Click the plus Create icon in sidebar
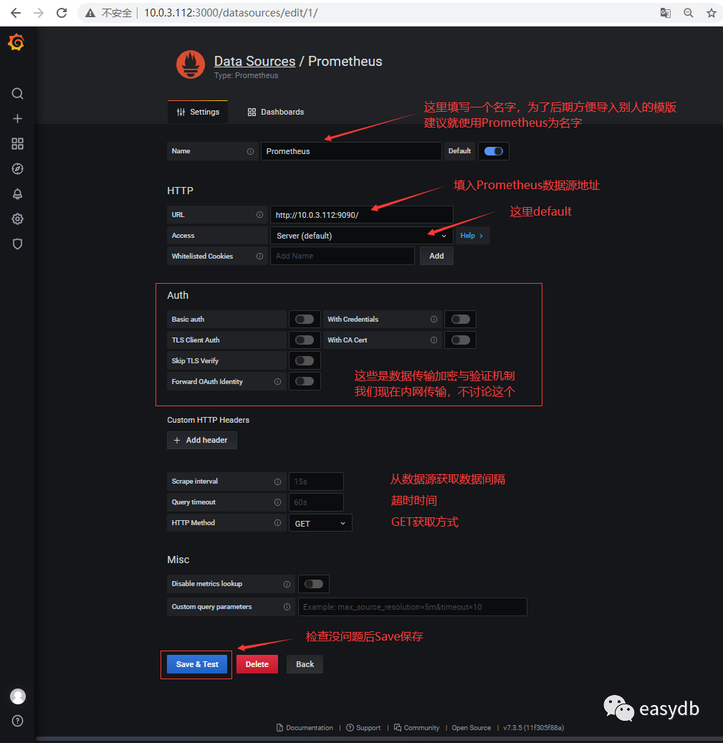Image resolution: width=723 pixels, height=743 pixels. pos(17,118)
